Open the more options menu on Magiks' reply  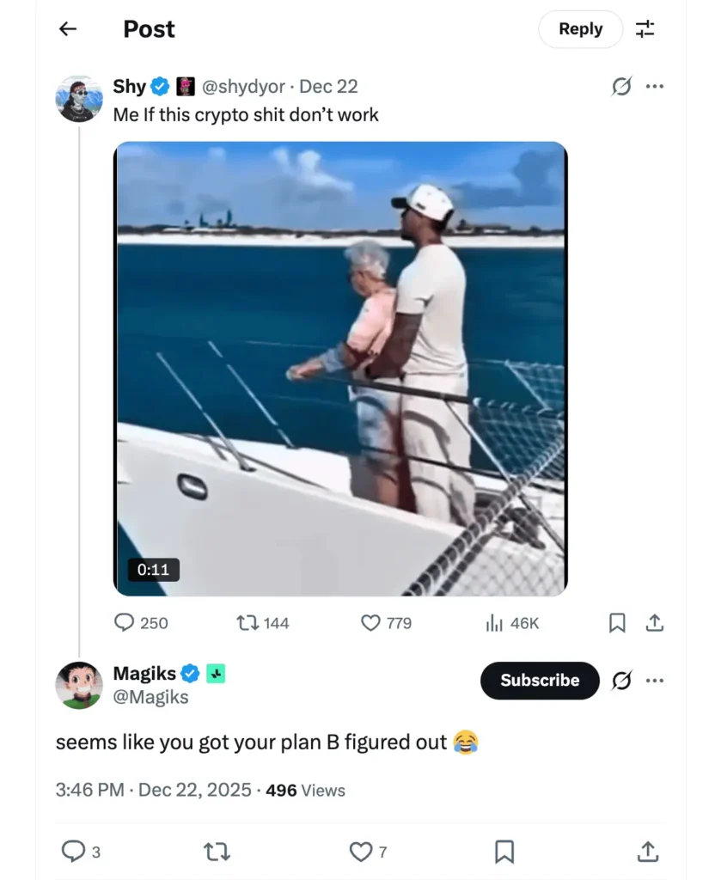(x=655, y=680)
